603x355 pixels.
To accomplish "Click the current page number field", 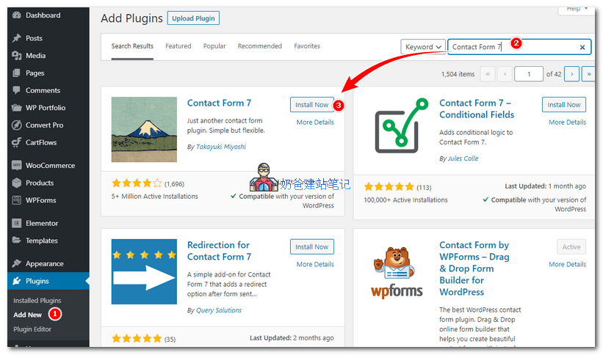I will [529, 74].
